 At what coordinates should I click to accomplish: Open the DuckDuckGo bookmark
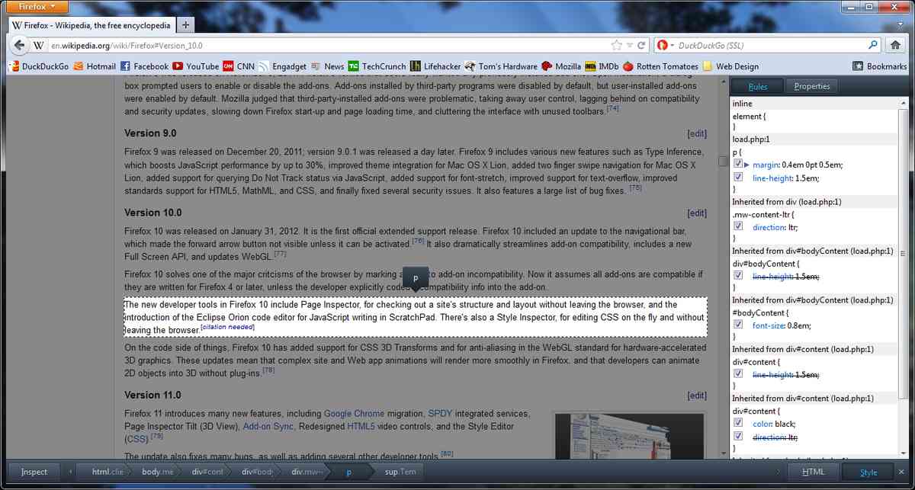tap(40, 66)
